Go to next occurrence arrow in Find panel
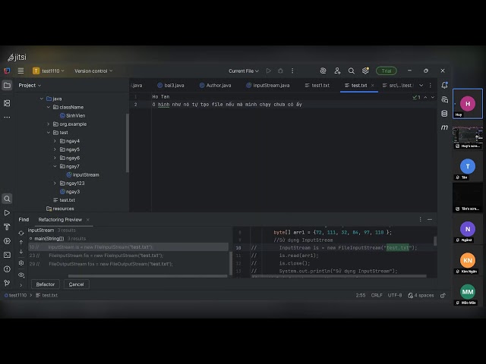 coord(21,252)
